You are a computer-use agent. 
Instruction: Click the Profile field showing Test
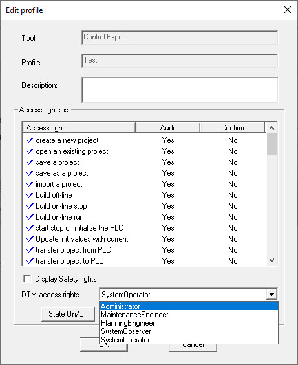click(180, 61)
